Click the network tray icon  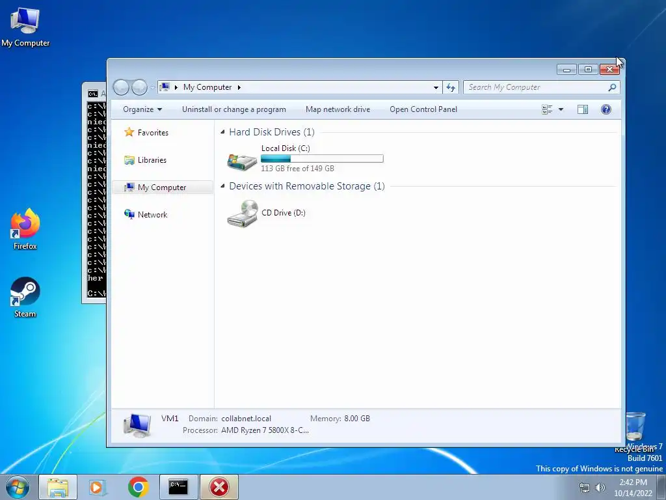585,488
